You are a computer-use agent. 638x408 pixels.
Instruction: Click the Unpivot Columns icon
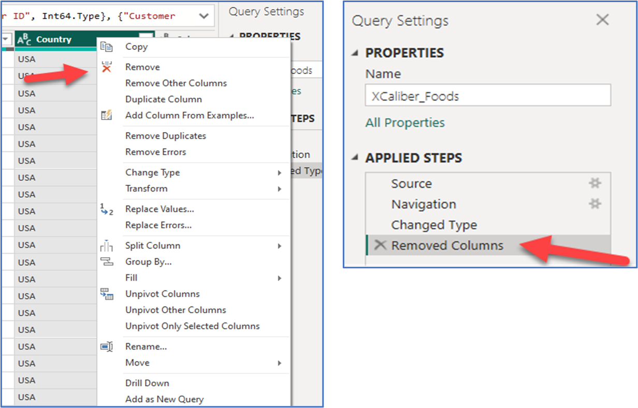106,294
